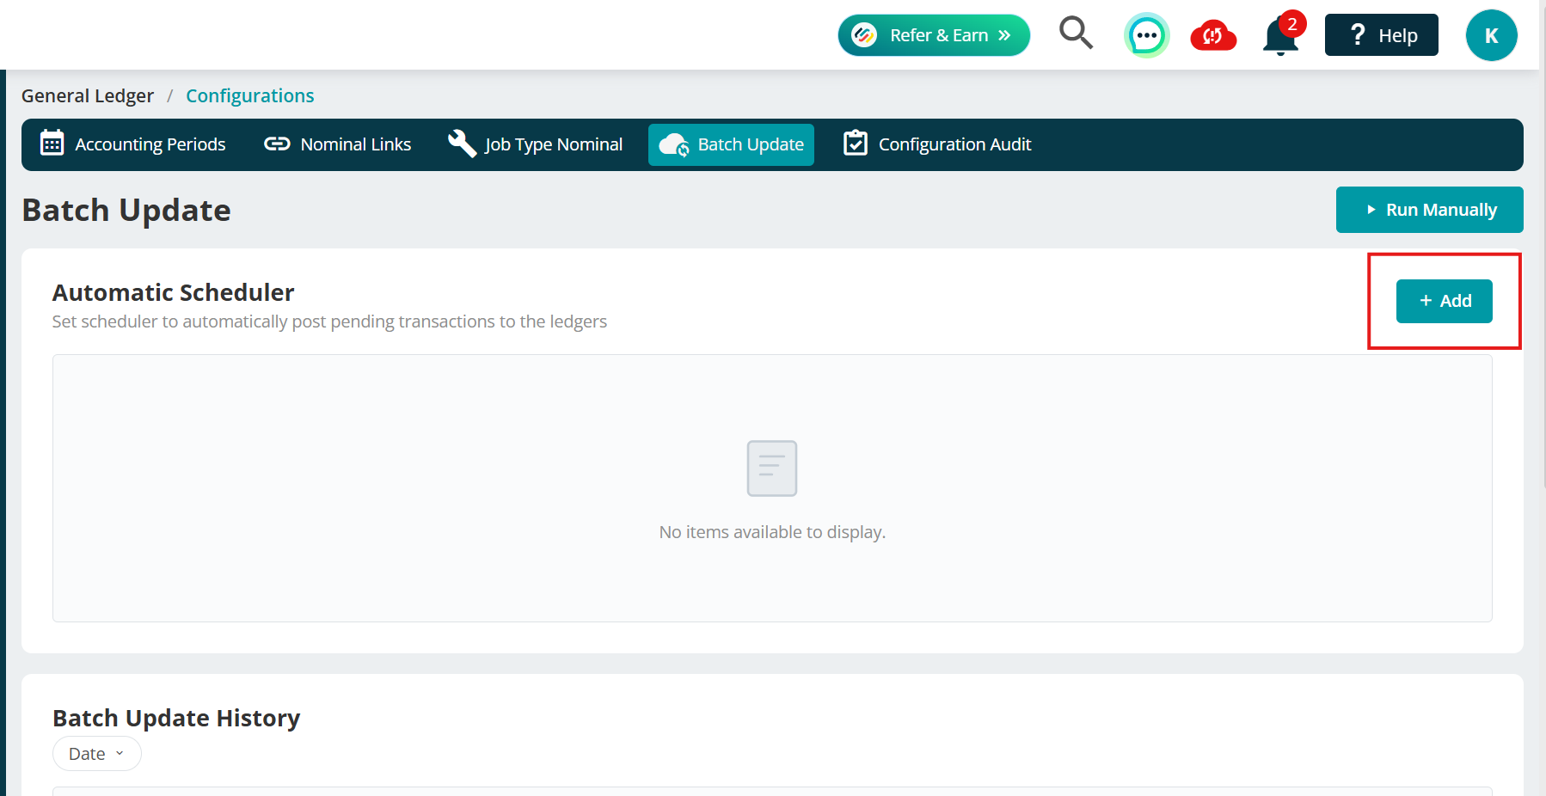Click the General Ledger breadcrumb

[x=88, y=95]
